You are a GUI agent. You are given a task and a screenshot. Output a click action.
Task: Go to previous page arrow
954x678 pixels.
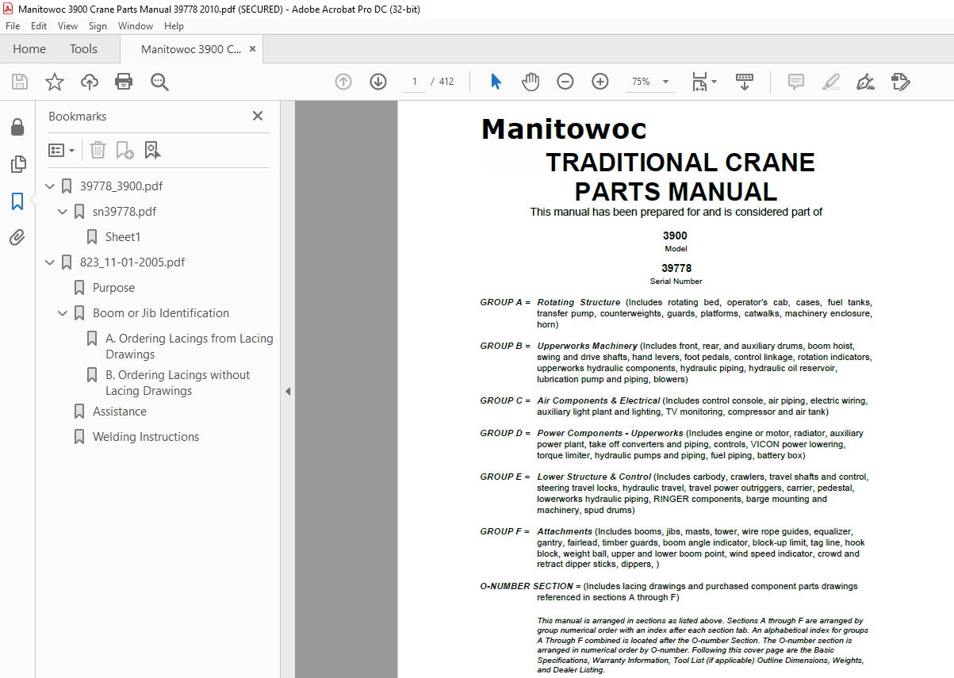point(343,82)
